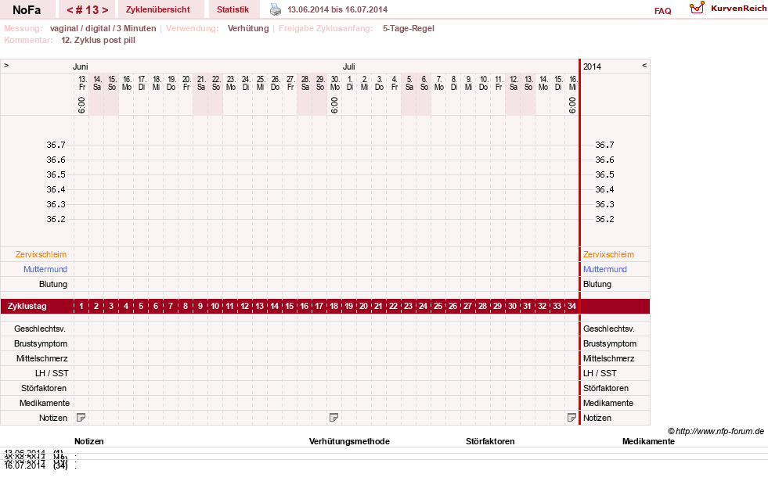Click the left Geschlechtsv. row label
Image resolution: width=768 pixels, height=503 pixels.
40,329
